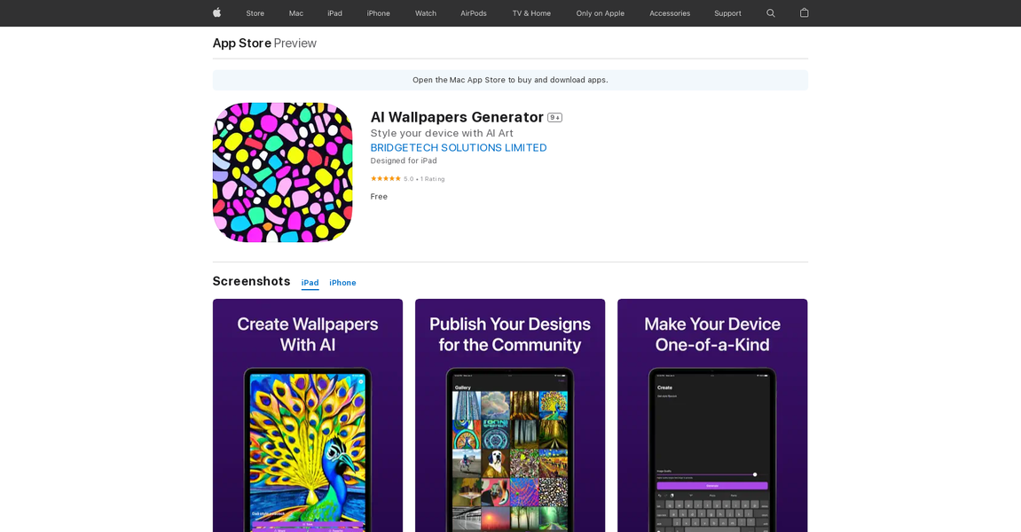The width and height of the screenshot is (1021, 532).
Task: Switch to the iPhone screenshots tab
Action: click(342, 283)
